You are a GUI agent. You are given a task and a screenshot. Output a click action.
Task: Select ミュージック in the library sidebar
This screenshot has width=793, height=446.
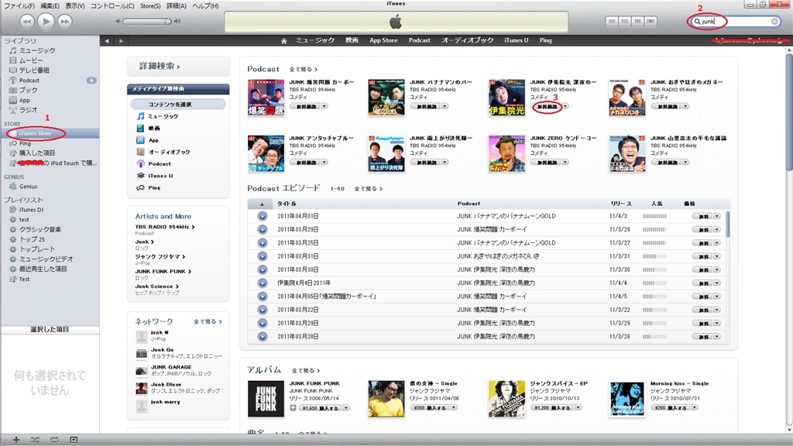point(37,50)
